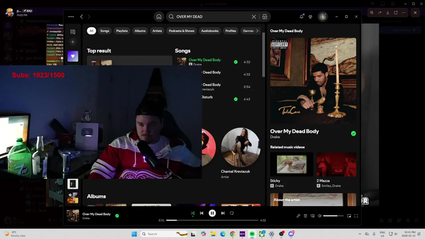Open Drake link in Now Playing panel
The height and width of the screenshot is (239, 425).
coord(275,137)
